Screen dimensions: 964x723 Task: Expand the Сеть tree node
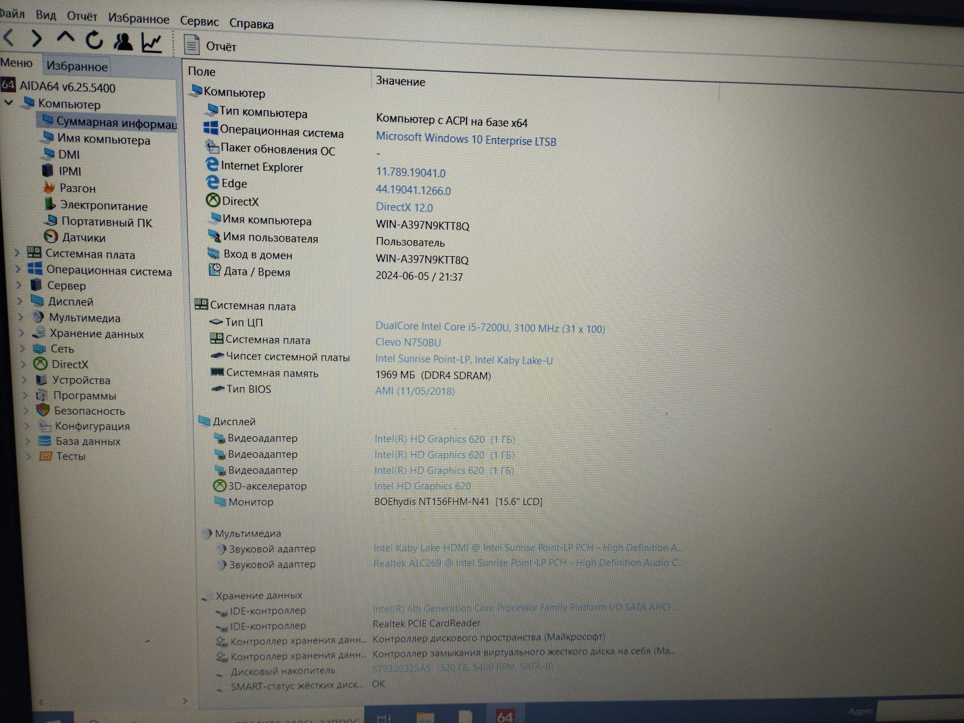[23, 348]
